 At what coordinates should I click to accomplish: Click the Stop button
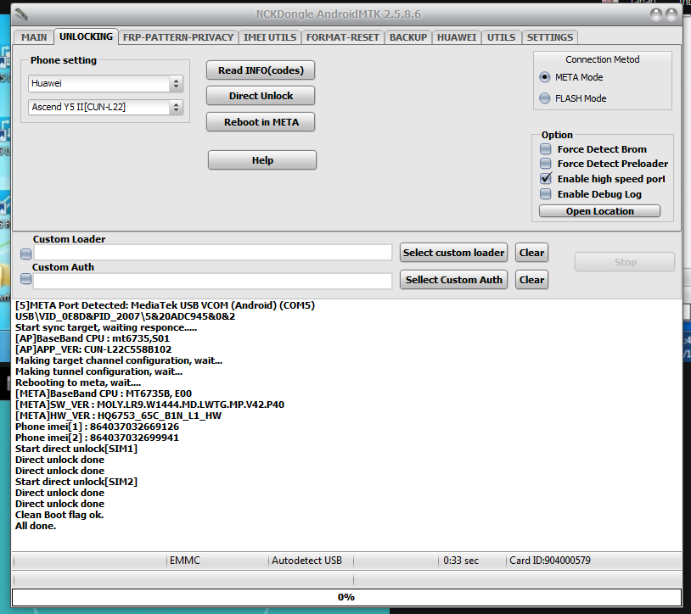(x=625, y=262)
